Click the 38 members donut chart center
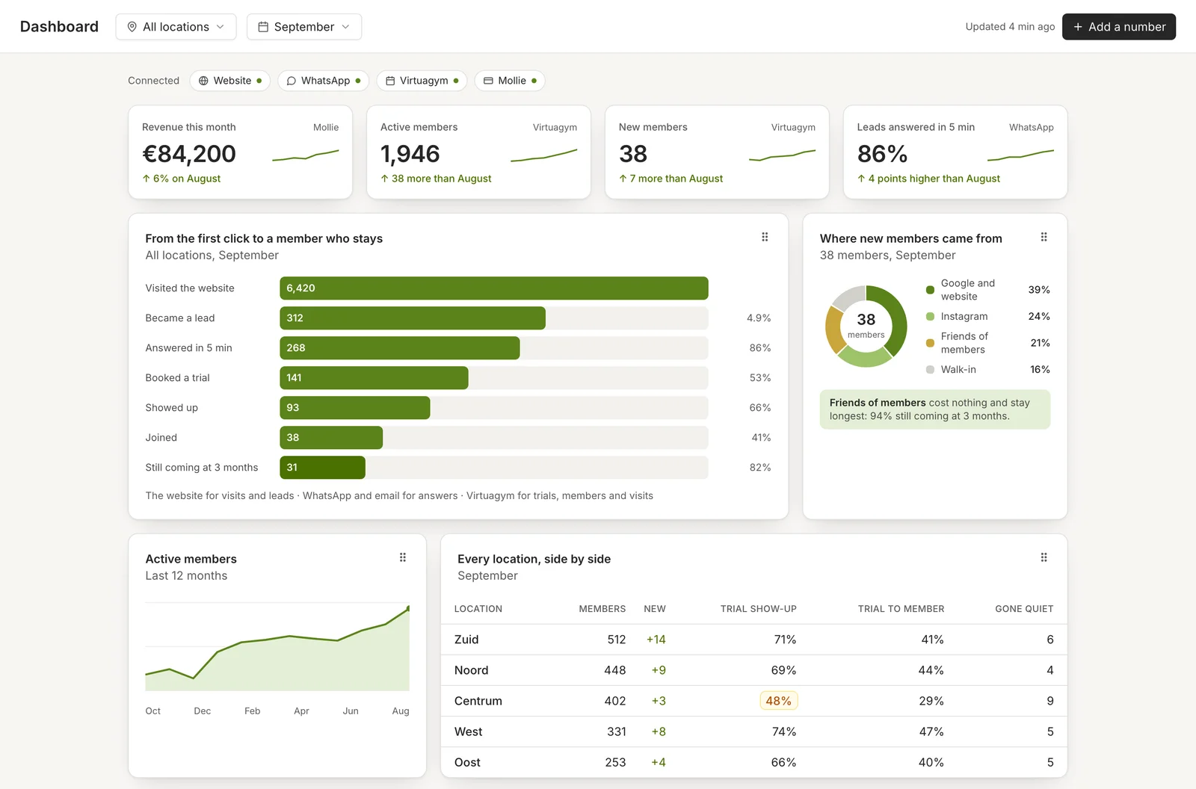Image resolution: width=1196 pixels, height=789 pixels. pos(866,326)
